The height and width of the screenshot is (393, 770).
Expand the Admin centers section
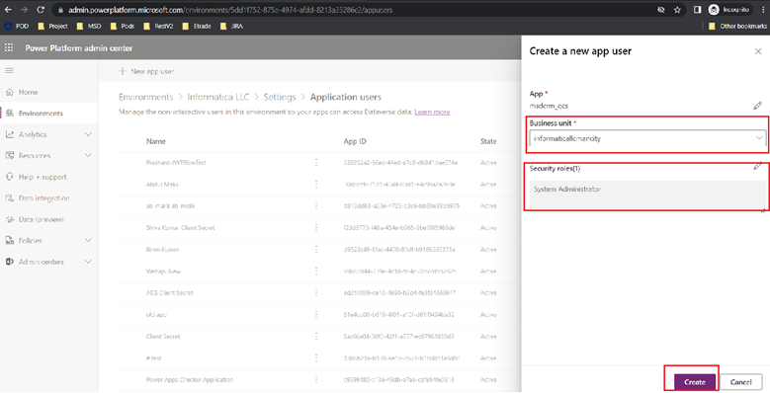click(x=88, y=262)
